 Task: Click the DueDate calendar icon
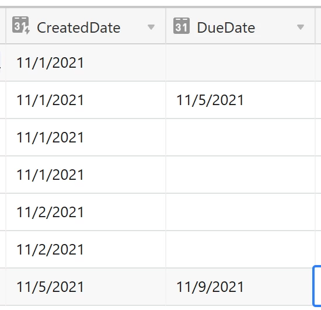pyautogui.click(x=182, y=26)
